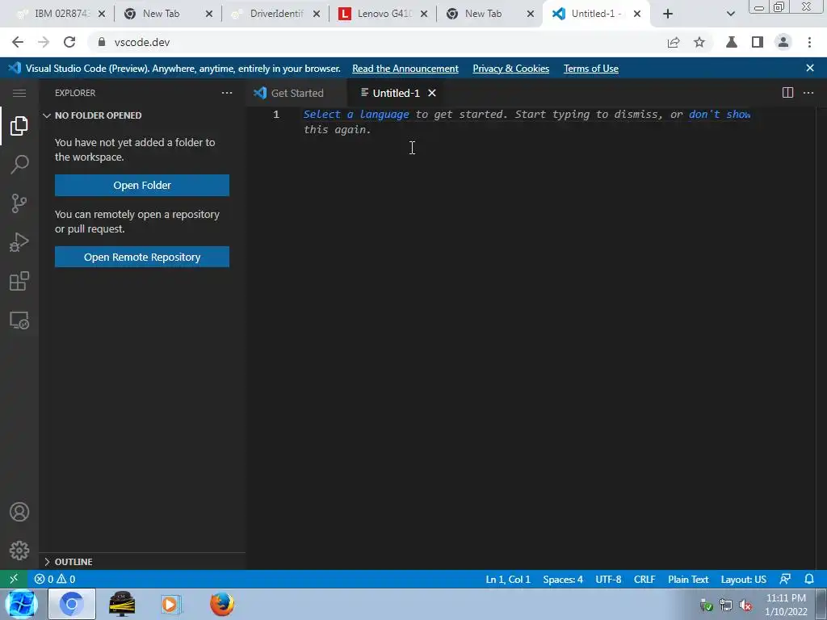Open Explorer views and more actions
This screenshot has width=827, height=620.
227,93
